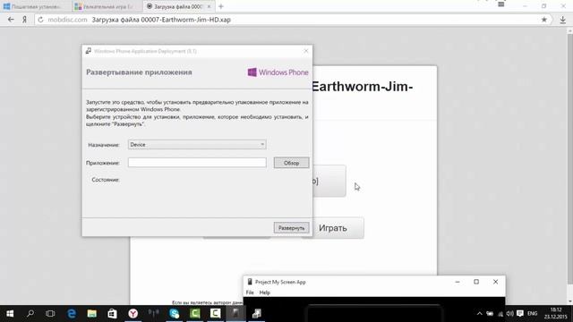Bookmark this page with the star icon
573x322 pixels.
tap(544, 20)
